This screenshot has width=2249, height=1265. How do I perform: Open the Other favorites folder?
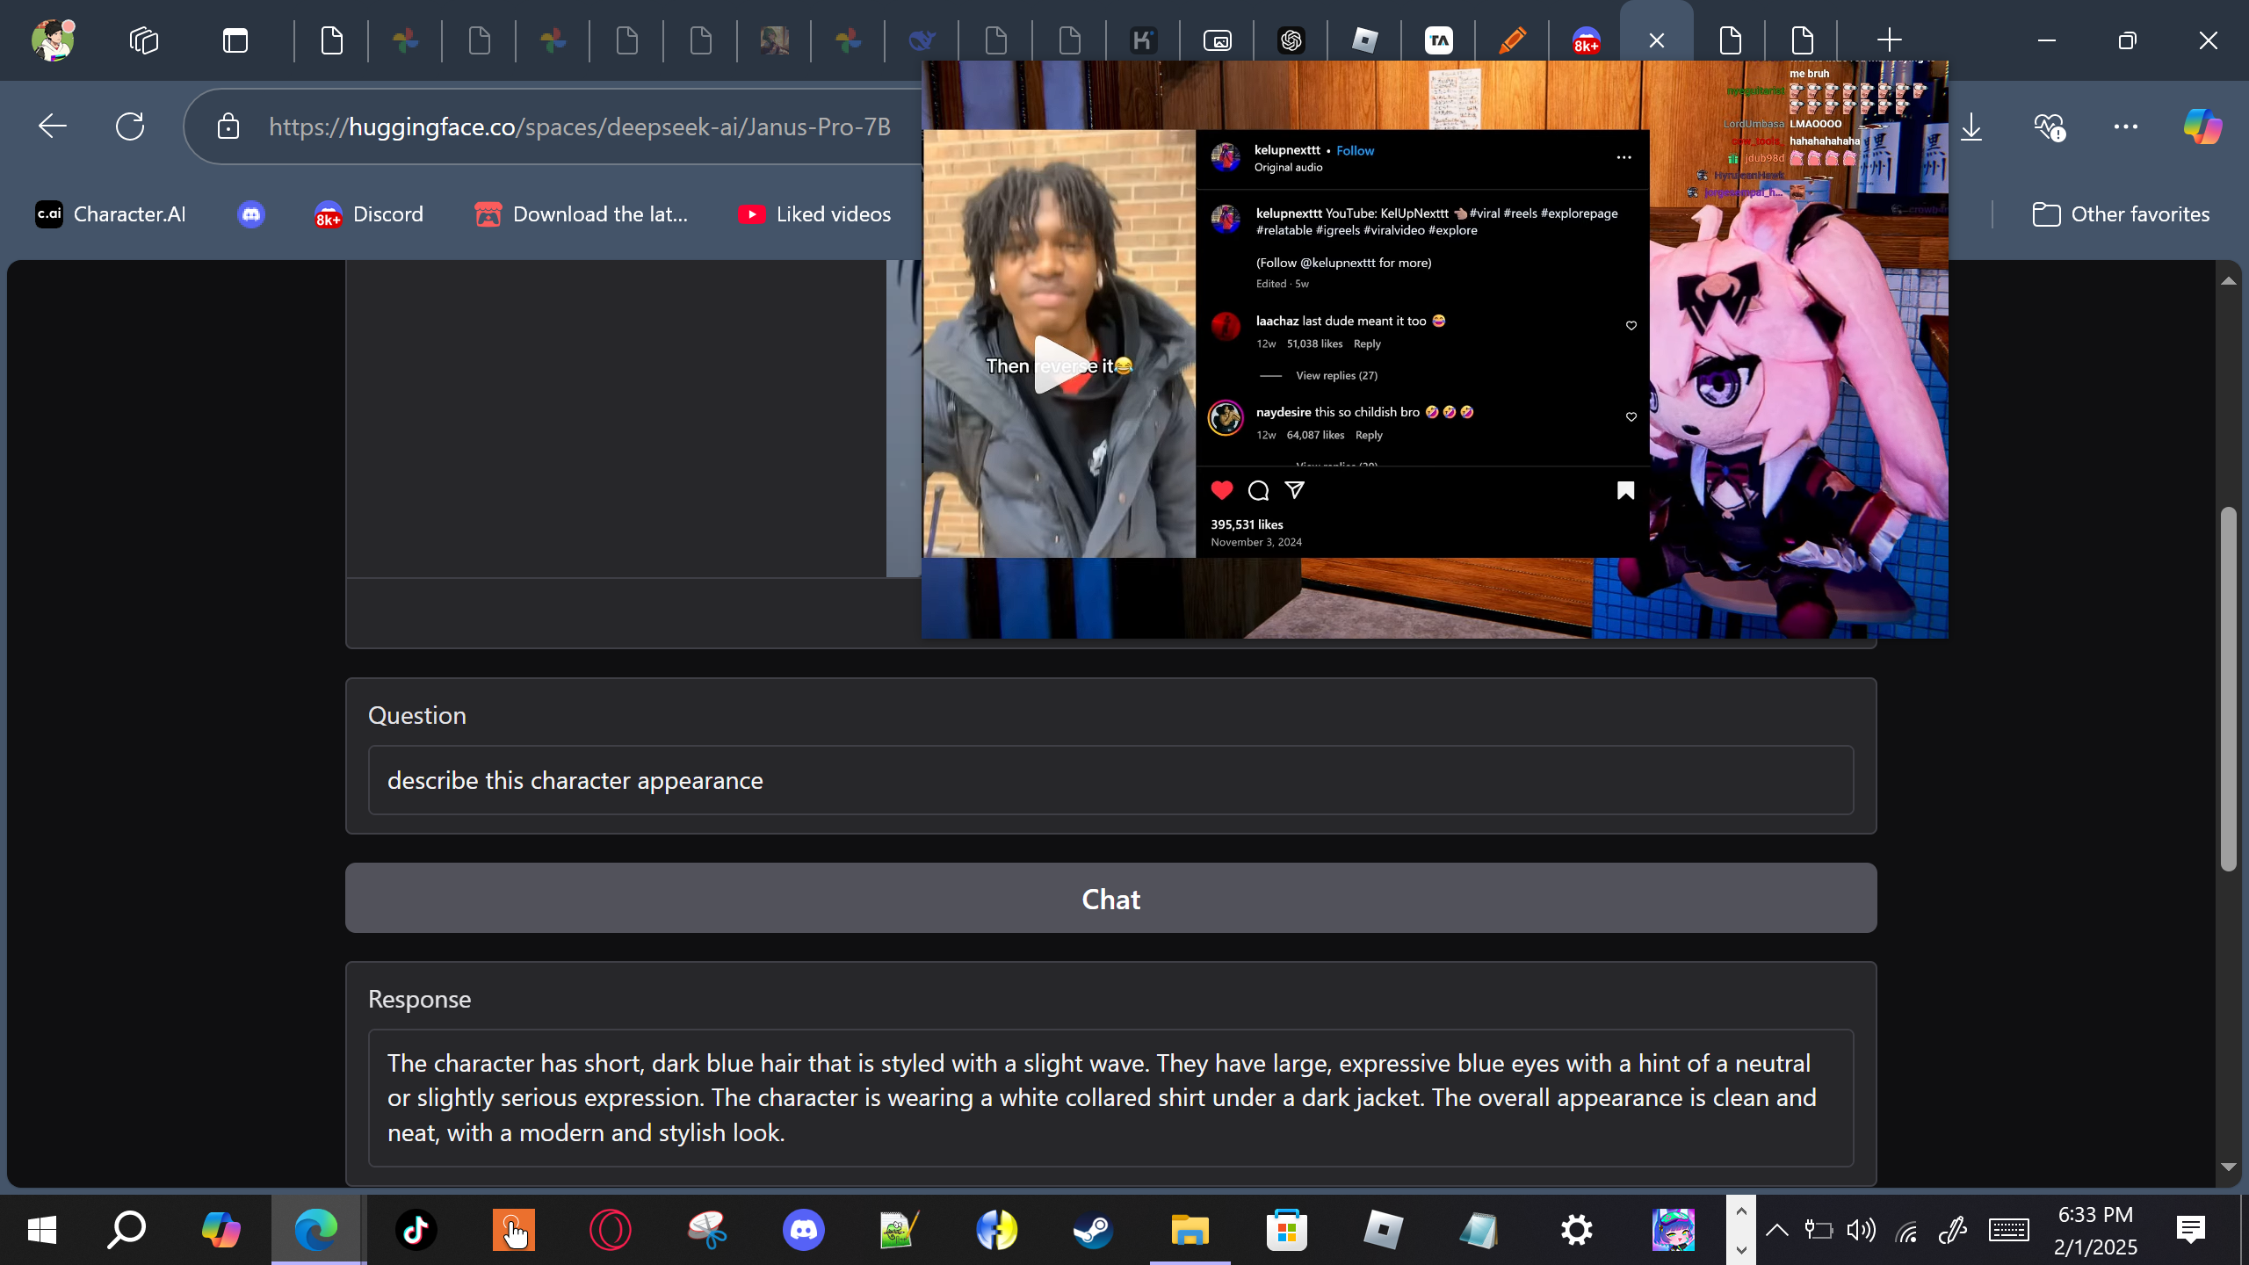point(2121,214)
